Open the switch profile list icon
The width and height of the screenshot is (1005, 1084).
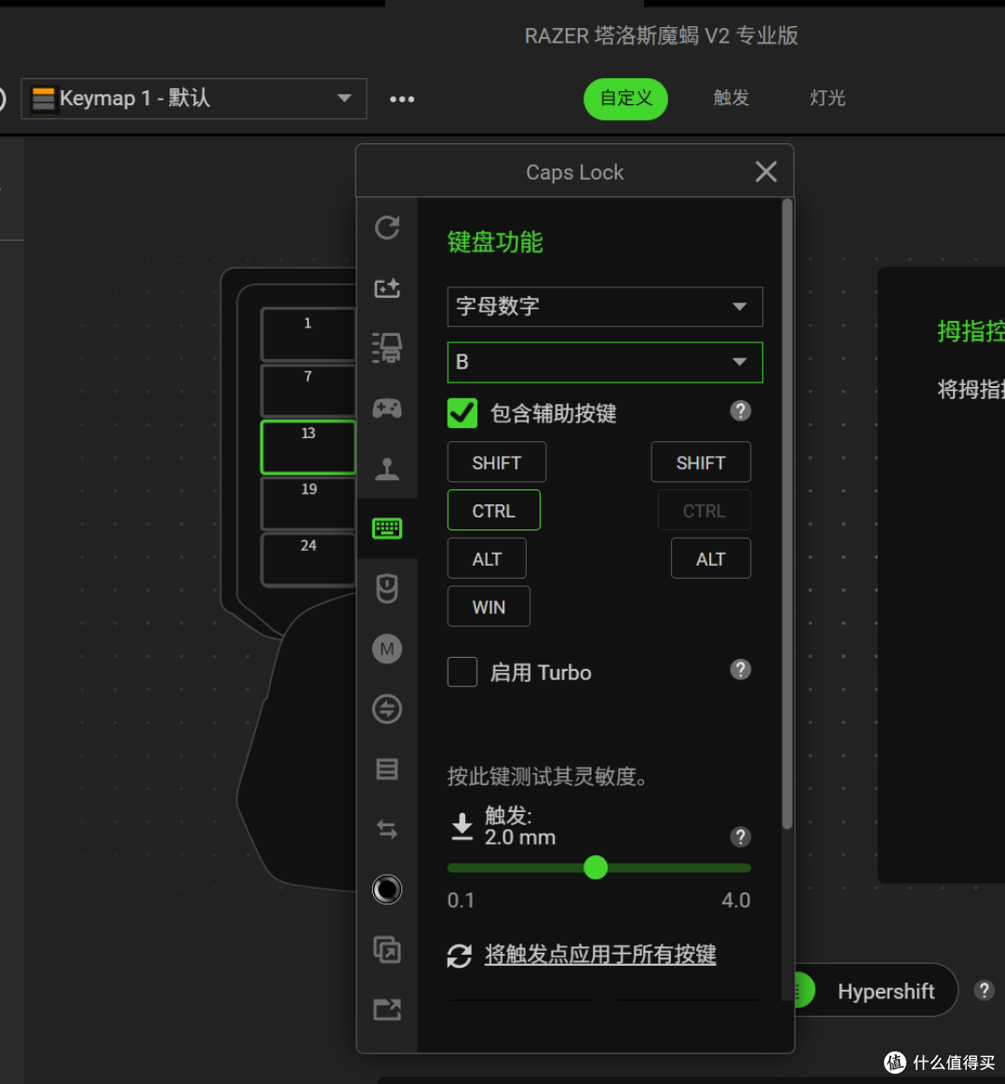[387, 769]
